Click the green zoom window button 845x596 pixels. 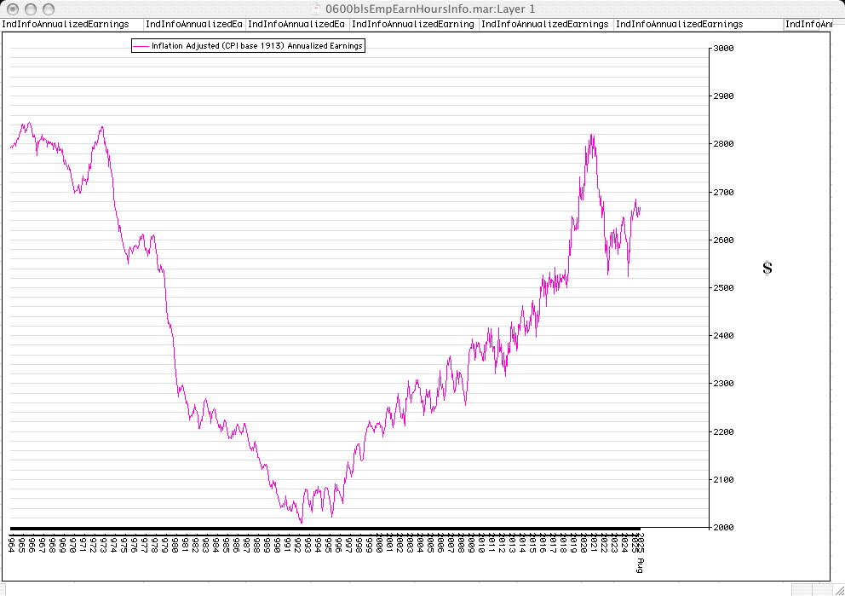point(49,8)
